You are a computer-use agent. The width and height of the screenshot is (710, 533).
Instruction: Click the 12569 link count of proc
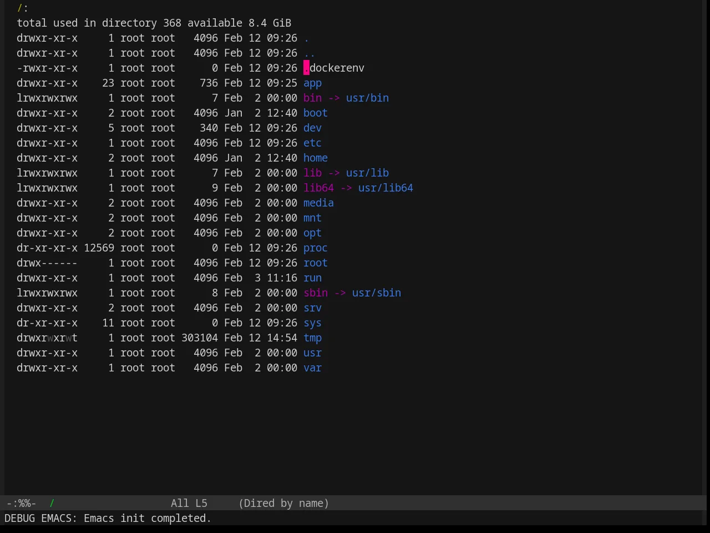(x=99, y=248)
